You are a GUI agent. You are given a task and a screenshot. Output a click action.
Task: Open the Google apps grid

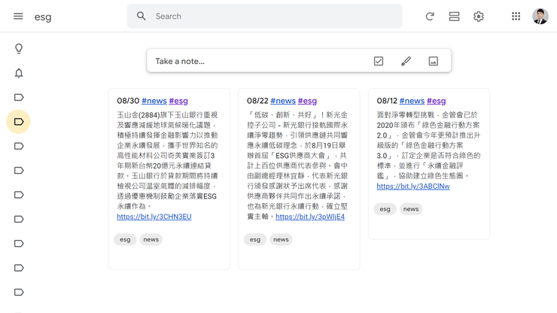pos(516,17)
